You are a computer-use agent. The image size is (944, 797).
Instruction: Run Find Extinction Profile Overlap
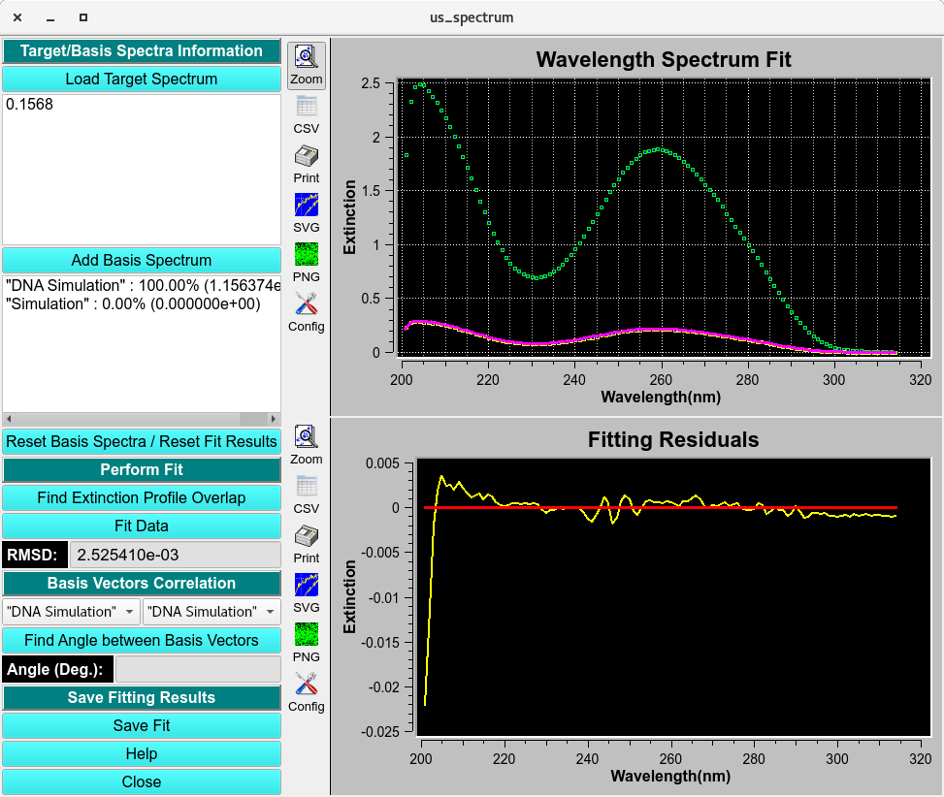[142, 497]
